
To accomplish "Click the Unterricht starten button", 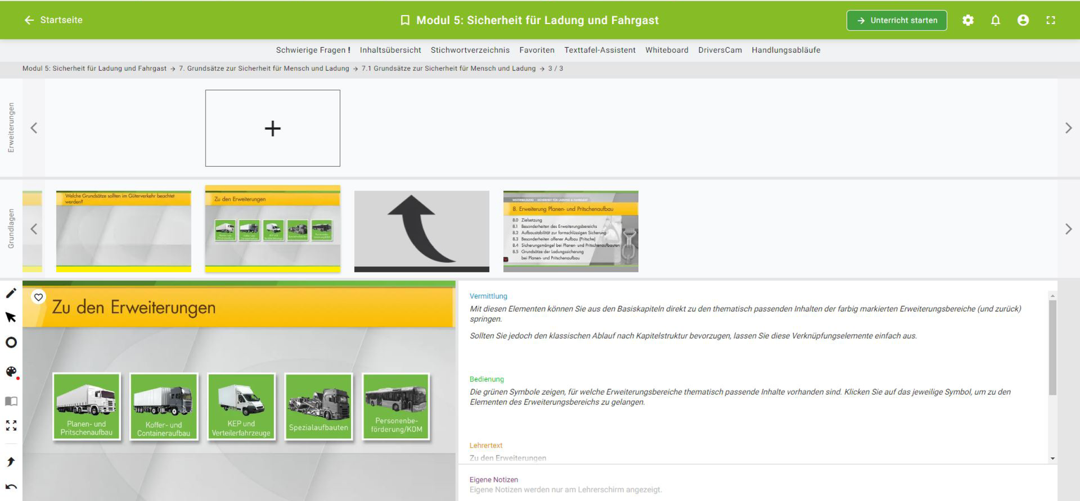I will (x=897, y=20).
